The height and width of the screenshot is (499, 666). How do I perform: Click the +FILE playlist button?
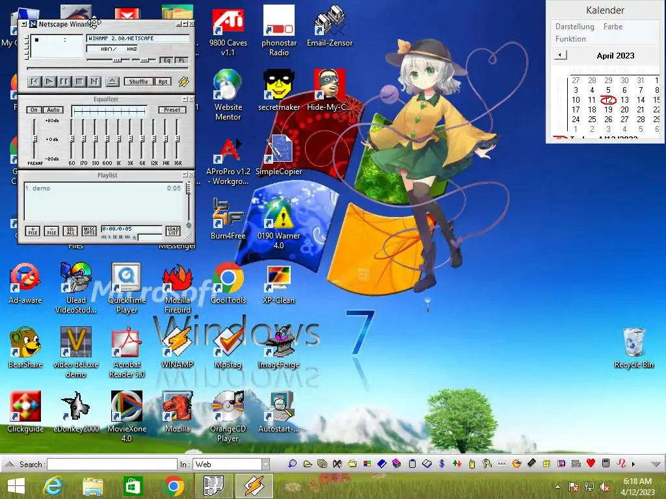[33, 231]
